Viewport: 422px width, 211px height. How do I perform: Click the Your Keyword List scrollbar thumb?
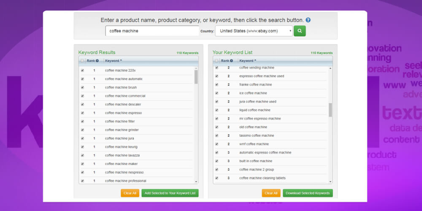pyautogui.click(x=330, y=110)
